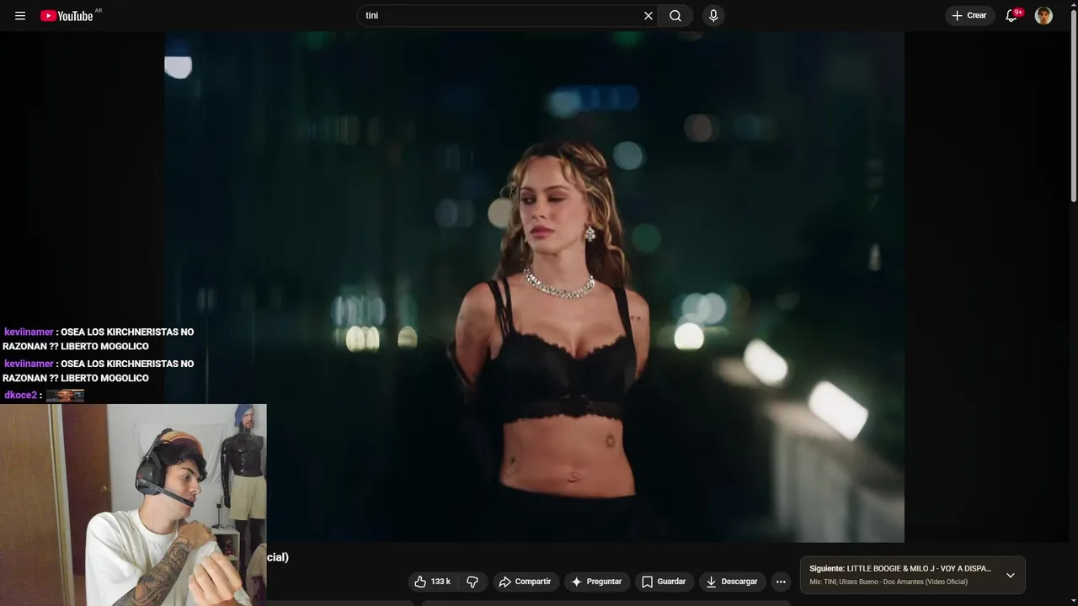Open the notifications bell
The height and width of the screenshot is (606, 1078).
tap(1012, 16)
